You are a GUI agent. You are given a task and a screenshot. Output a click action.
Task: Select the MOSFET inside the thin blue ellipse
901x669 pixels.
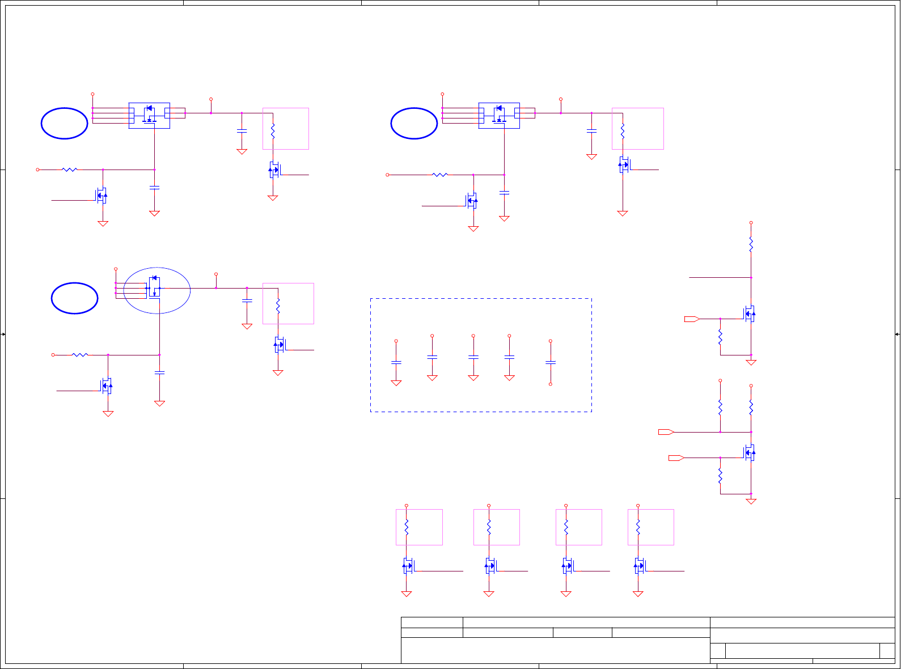pyautogui.click(x=154, y=288)
